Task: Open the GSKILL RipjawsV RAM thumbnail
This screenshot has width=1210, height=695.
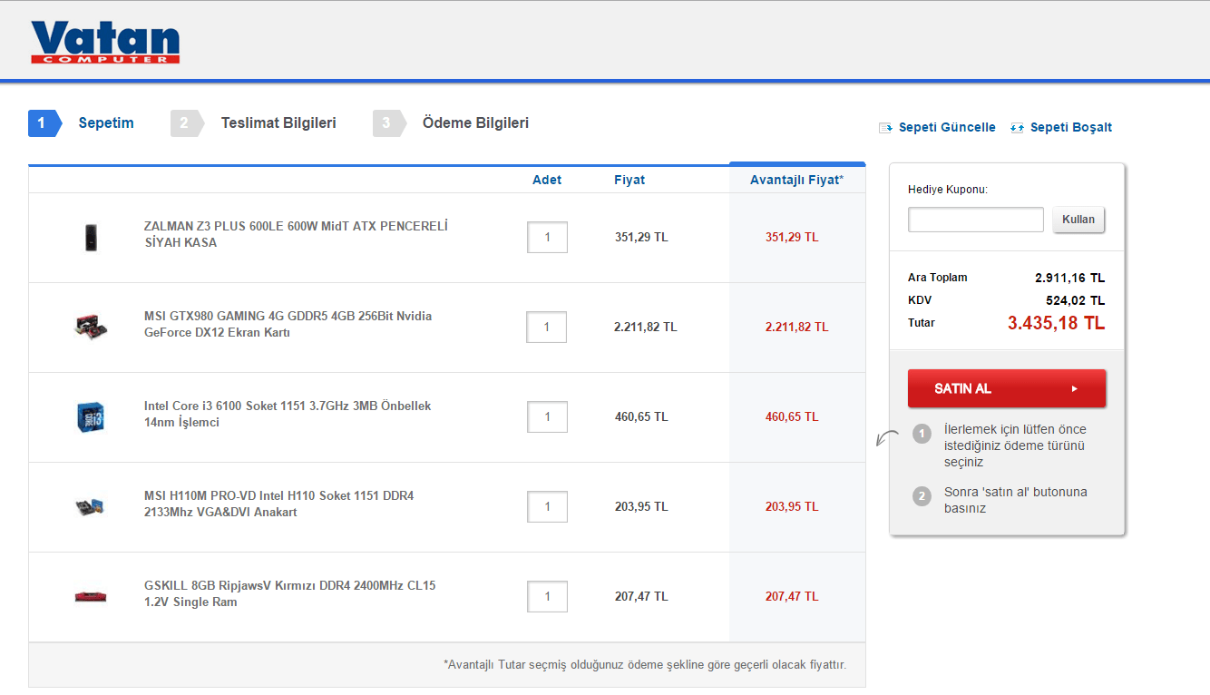Action: point(90,596)
